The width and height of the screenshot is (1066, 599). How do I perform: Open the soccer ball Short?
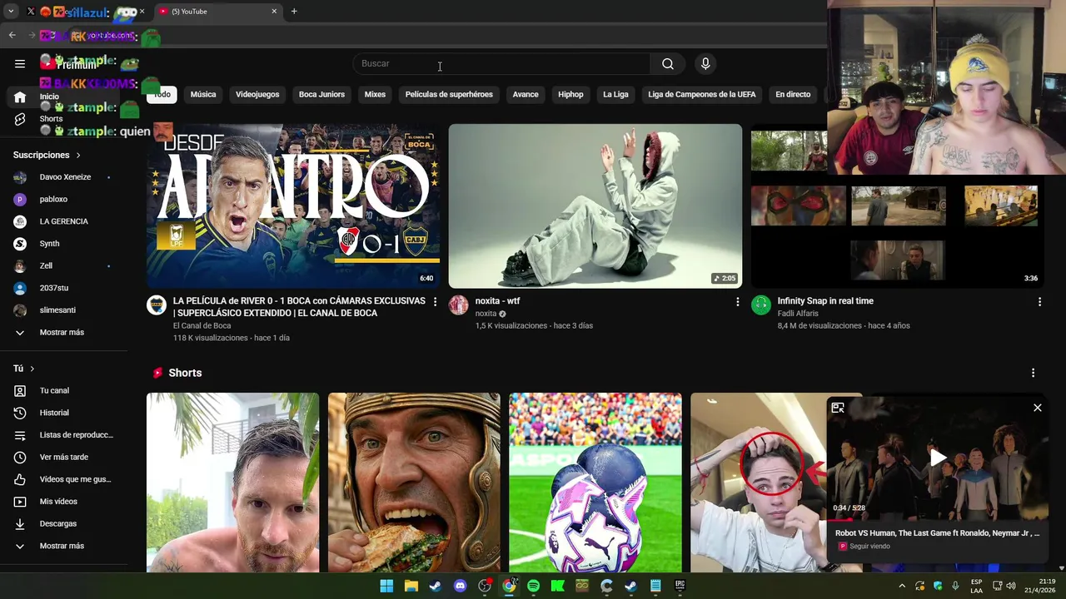tap(595, 483)
